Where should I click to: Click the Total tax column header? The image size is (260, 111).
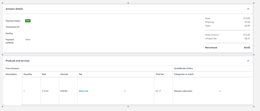(x=160, y=74)
